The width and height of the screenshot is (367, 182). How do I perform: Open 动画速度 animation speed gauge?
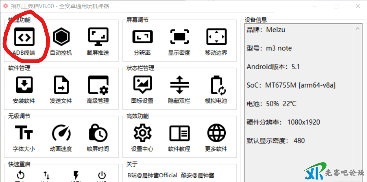[x=61, y=133]
